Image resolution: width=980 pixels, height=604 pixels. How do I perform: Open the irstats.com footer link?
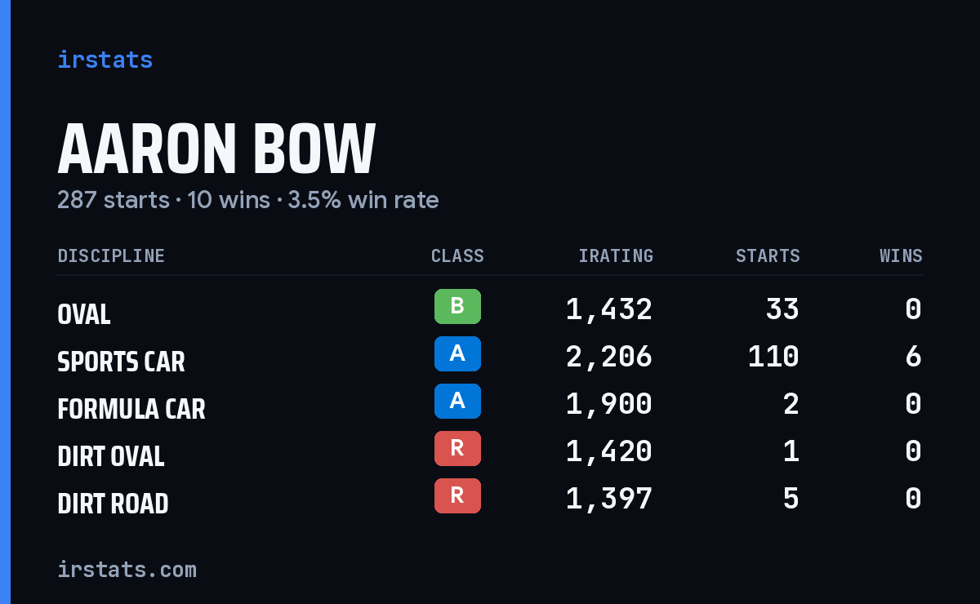coord(127,569)
